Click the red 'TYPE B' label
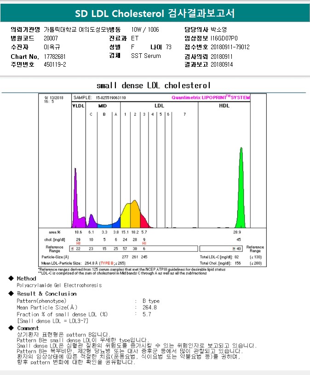 [107, 263]
